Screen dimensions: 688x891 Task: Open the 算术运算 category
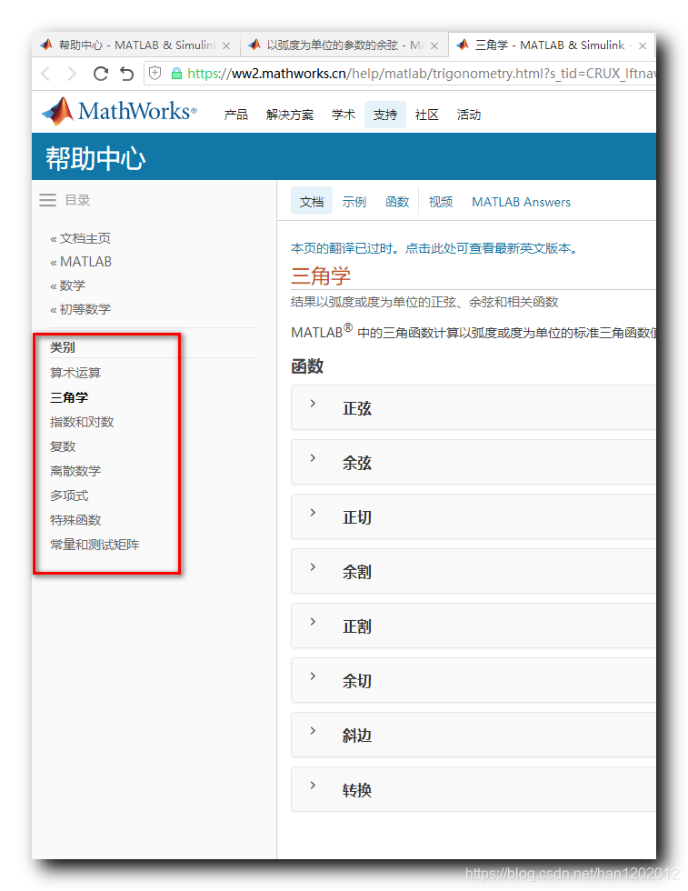click(75, 373)
